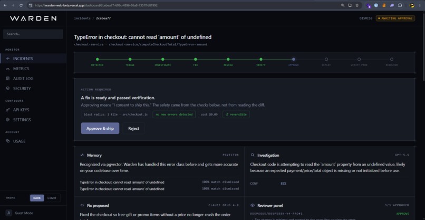Click the Approve step marker

294,59
